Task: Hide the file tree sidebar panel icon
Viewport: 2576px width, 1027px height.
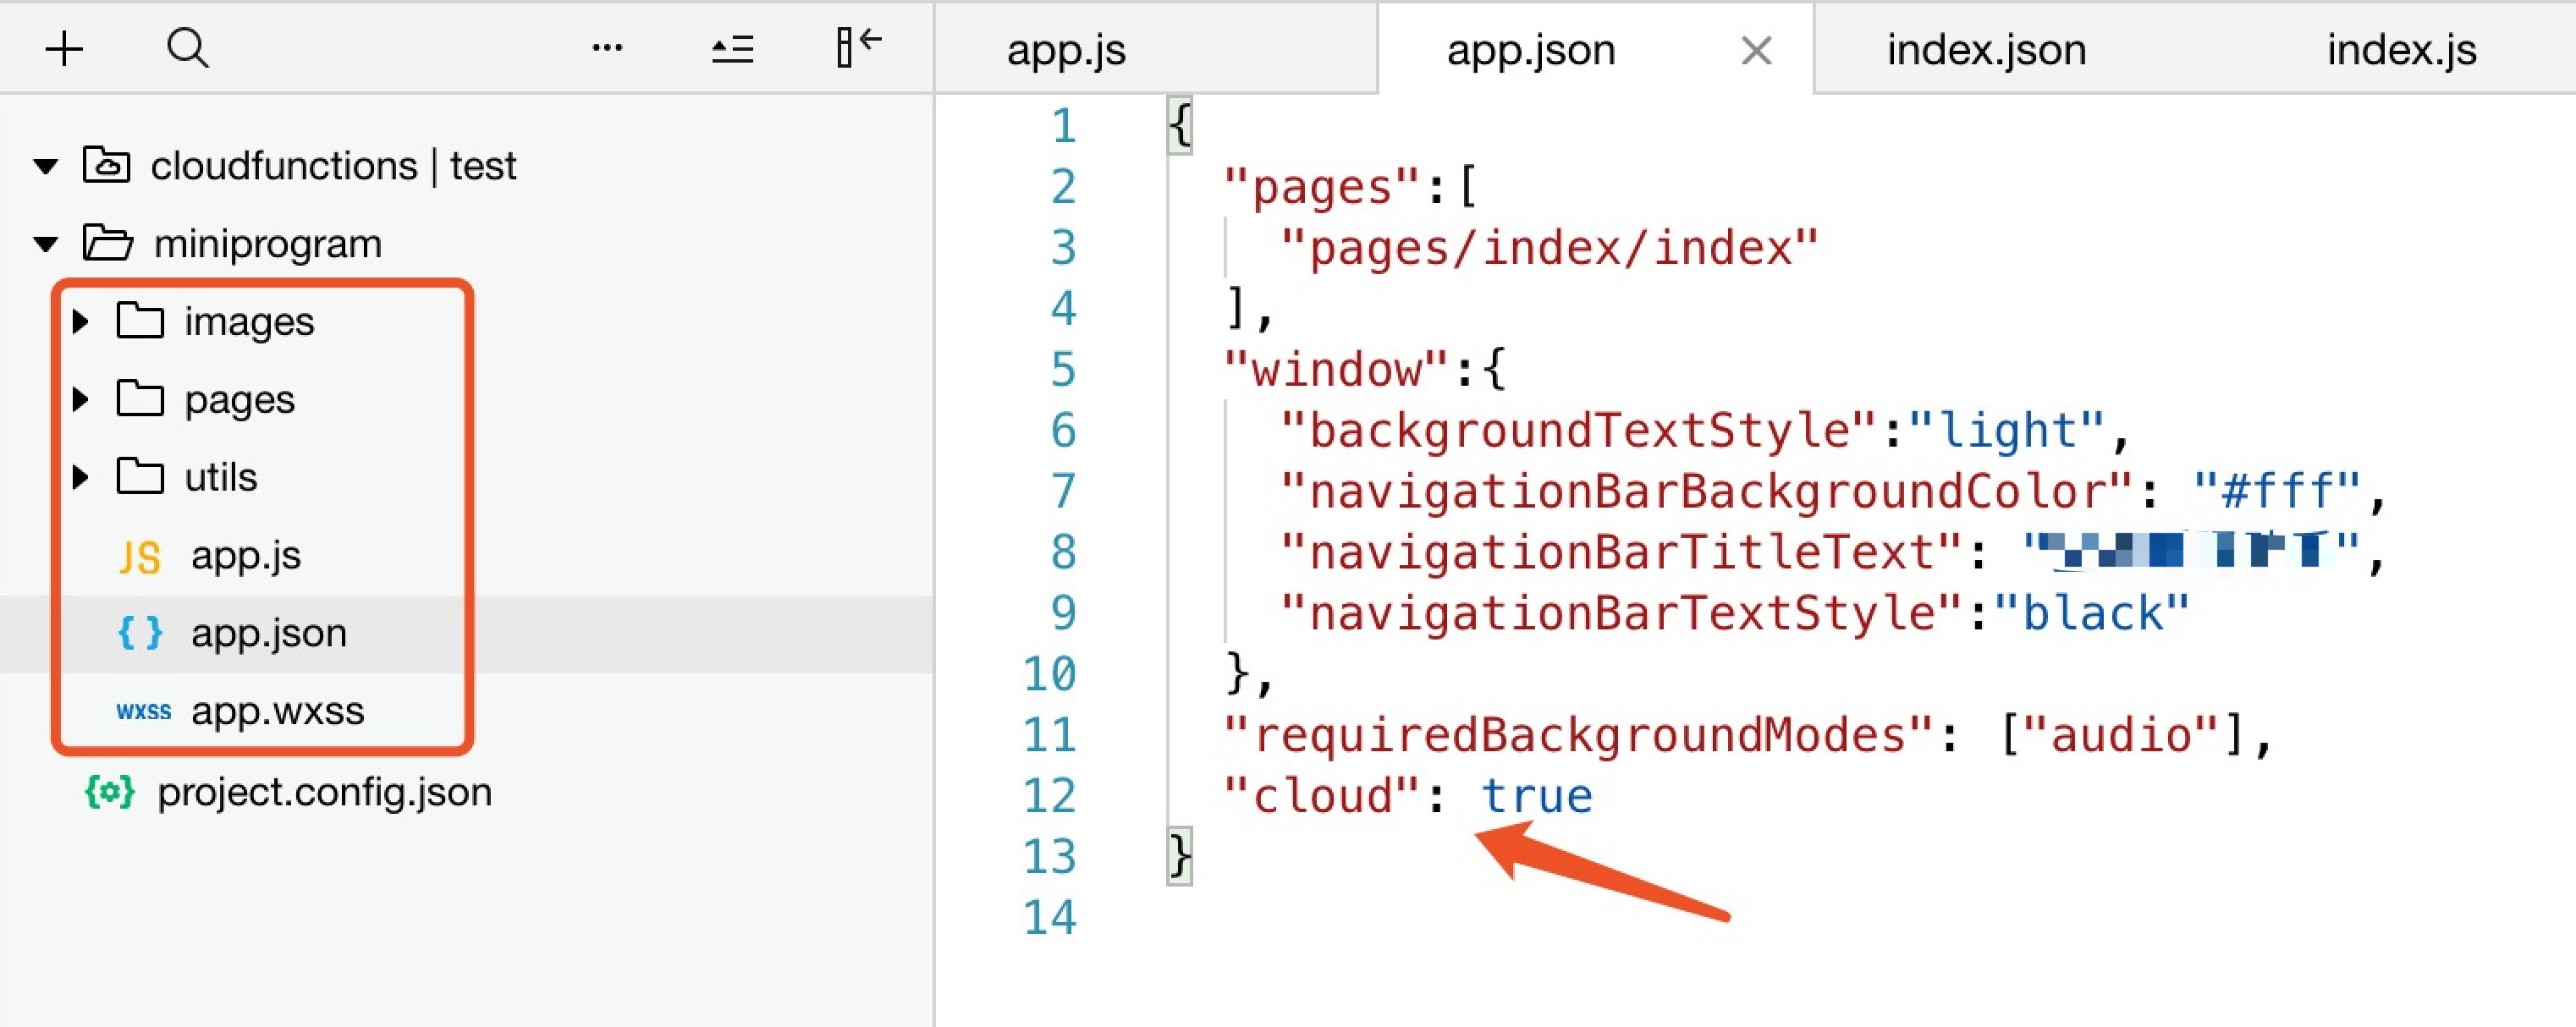Action: point(858,48)
